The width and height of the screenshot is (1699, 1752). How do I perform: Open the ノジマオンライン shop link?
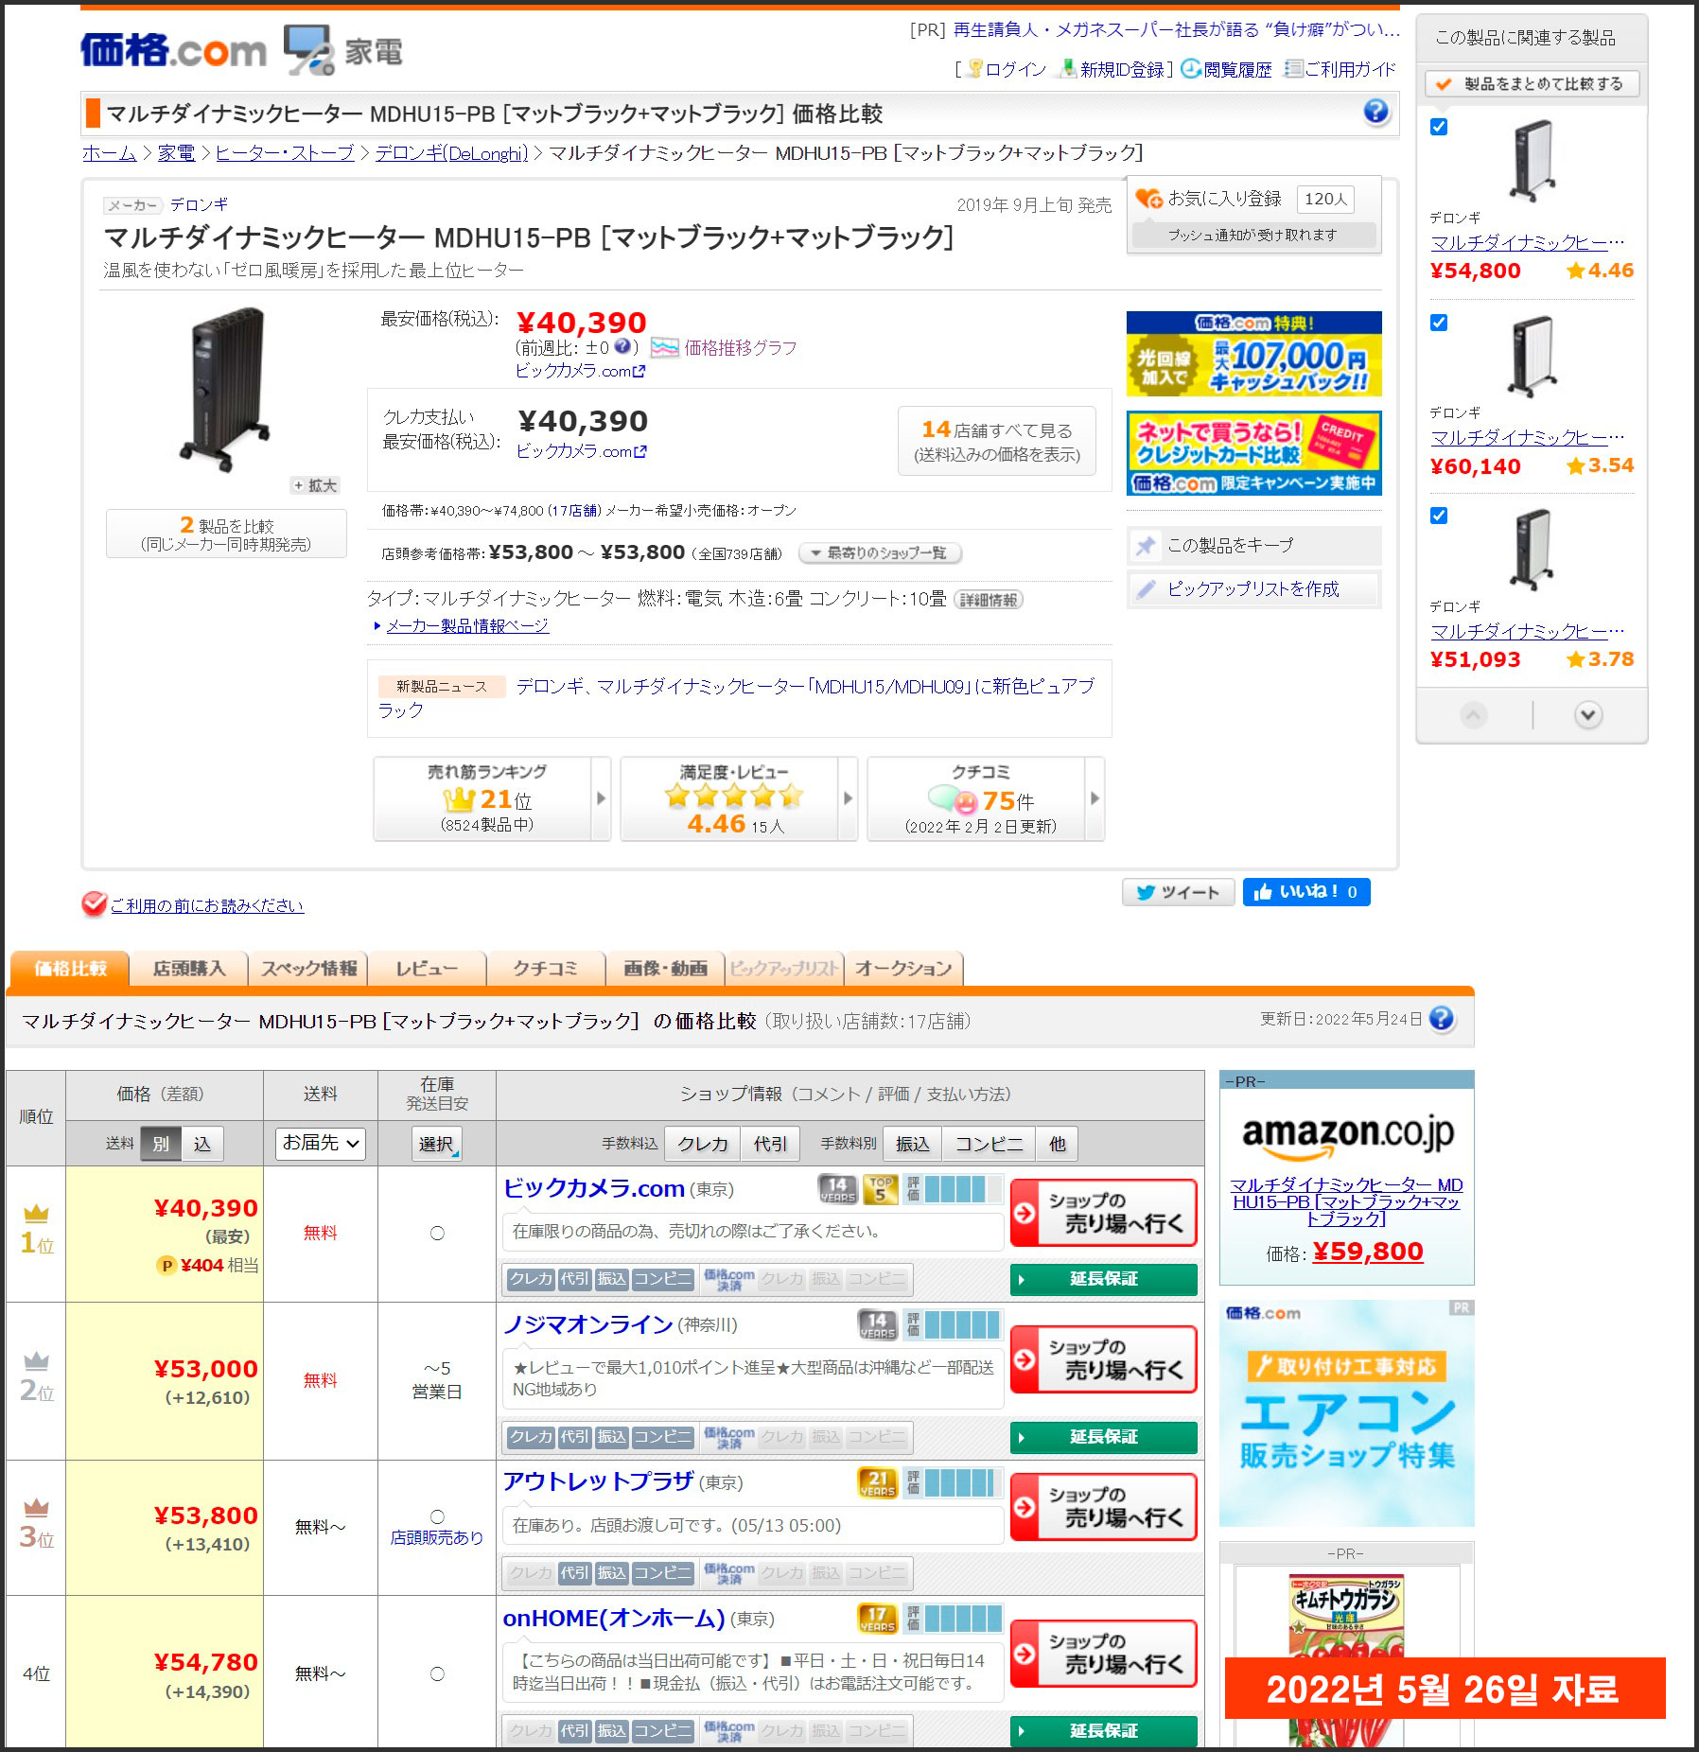point(587,1324)
